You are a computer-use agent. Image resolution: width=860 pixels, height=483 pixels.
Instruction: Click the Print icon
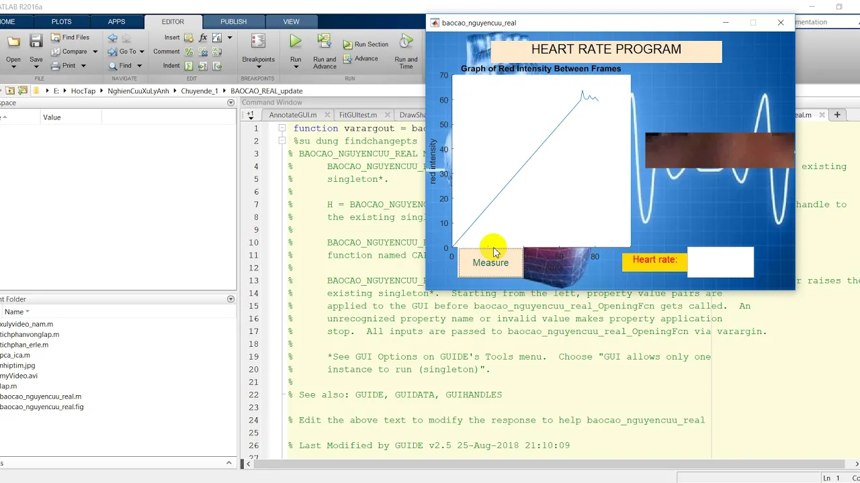[56, 66]
